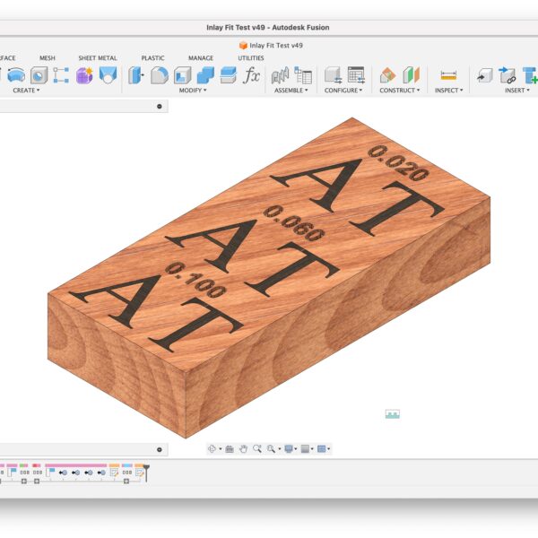Expand the CONSTRUCT dropdown menu
Viewport: 538px width, 538px height.
[x=397, y=91]
